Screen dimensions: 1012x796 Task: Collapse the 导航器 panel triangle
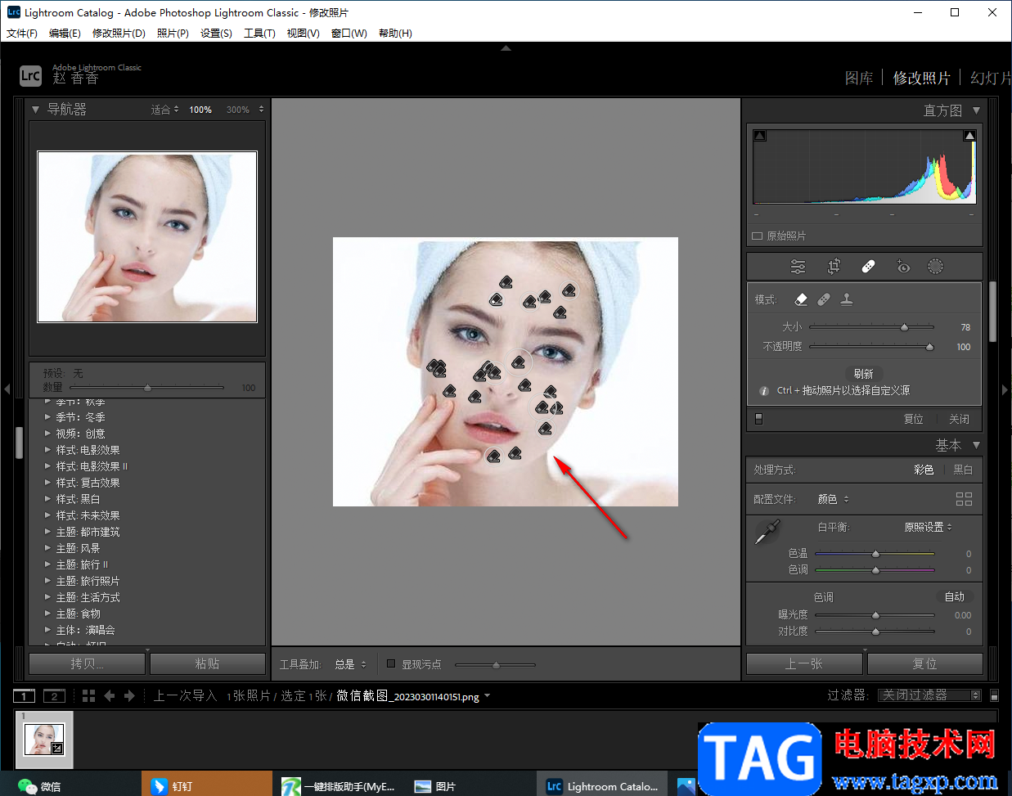point(35,109)
